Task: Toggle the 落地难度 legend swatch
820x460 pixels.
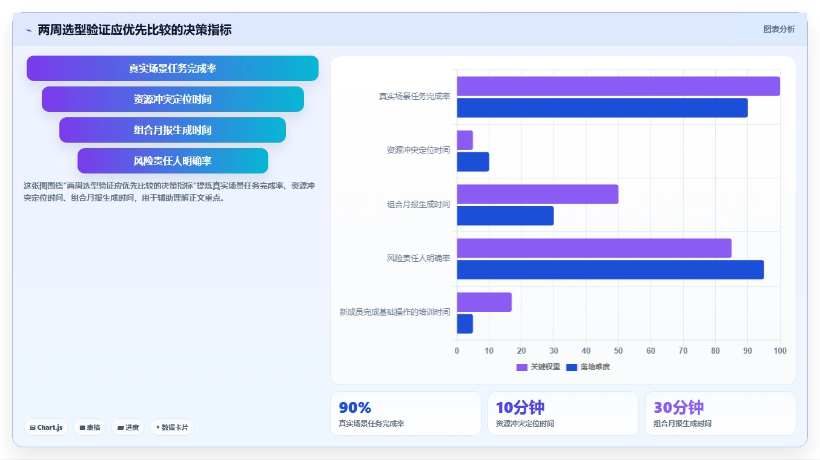Action: coord(572,367)
